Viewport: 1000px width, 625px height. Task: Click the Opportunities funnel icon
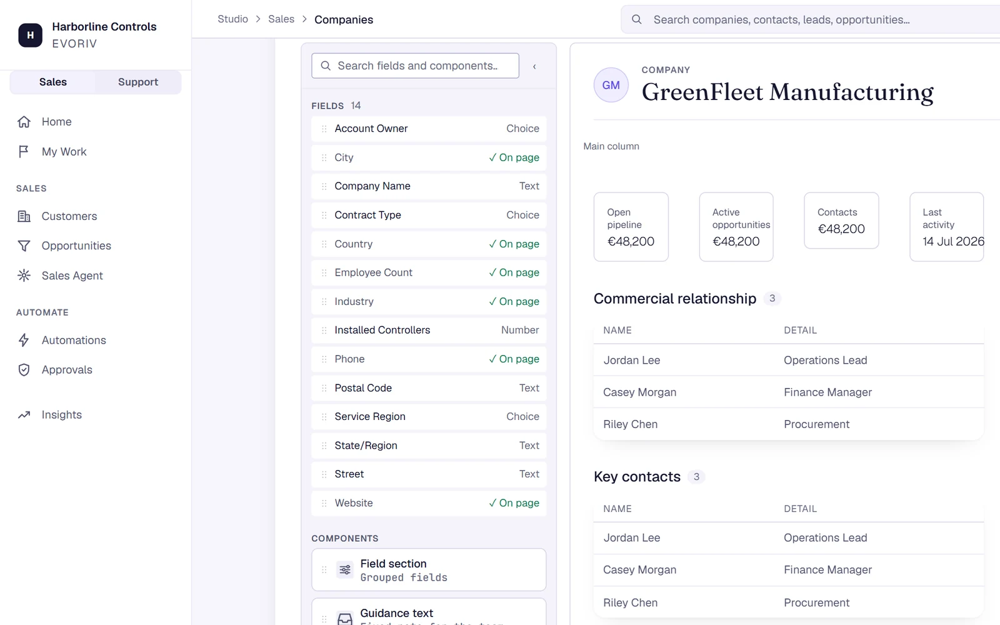click(24, 246)
